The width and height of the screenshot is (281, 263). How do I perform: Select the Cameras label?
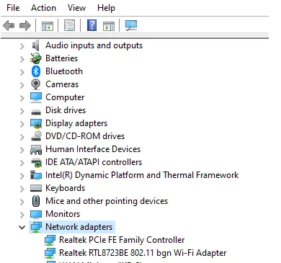tap(62, 84)
